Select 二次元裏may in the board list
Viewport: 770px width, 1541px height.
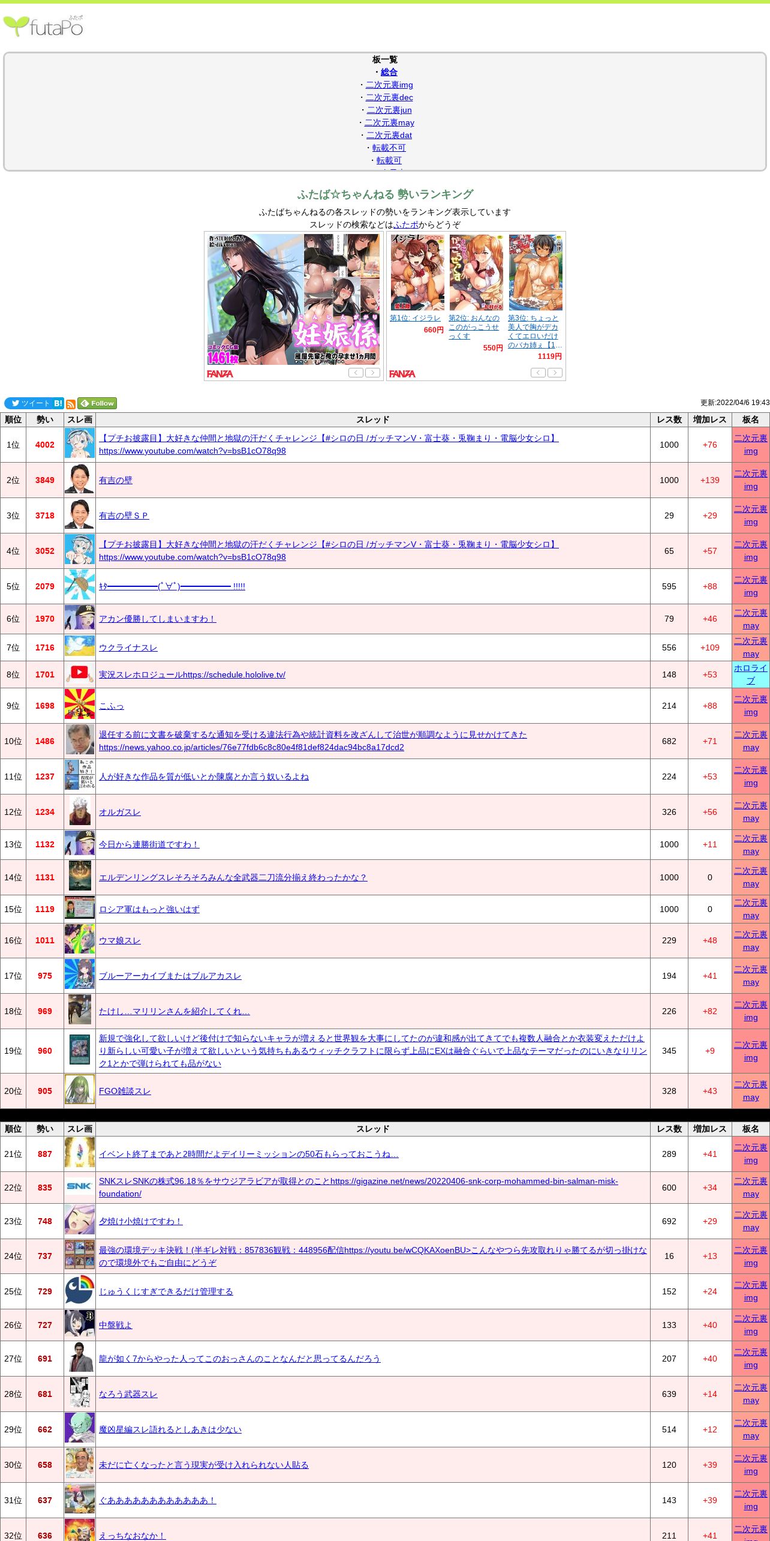[389, 122]
